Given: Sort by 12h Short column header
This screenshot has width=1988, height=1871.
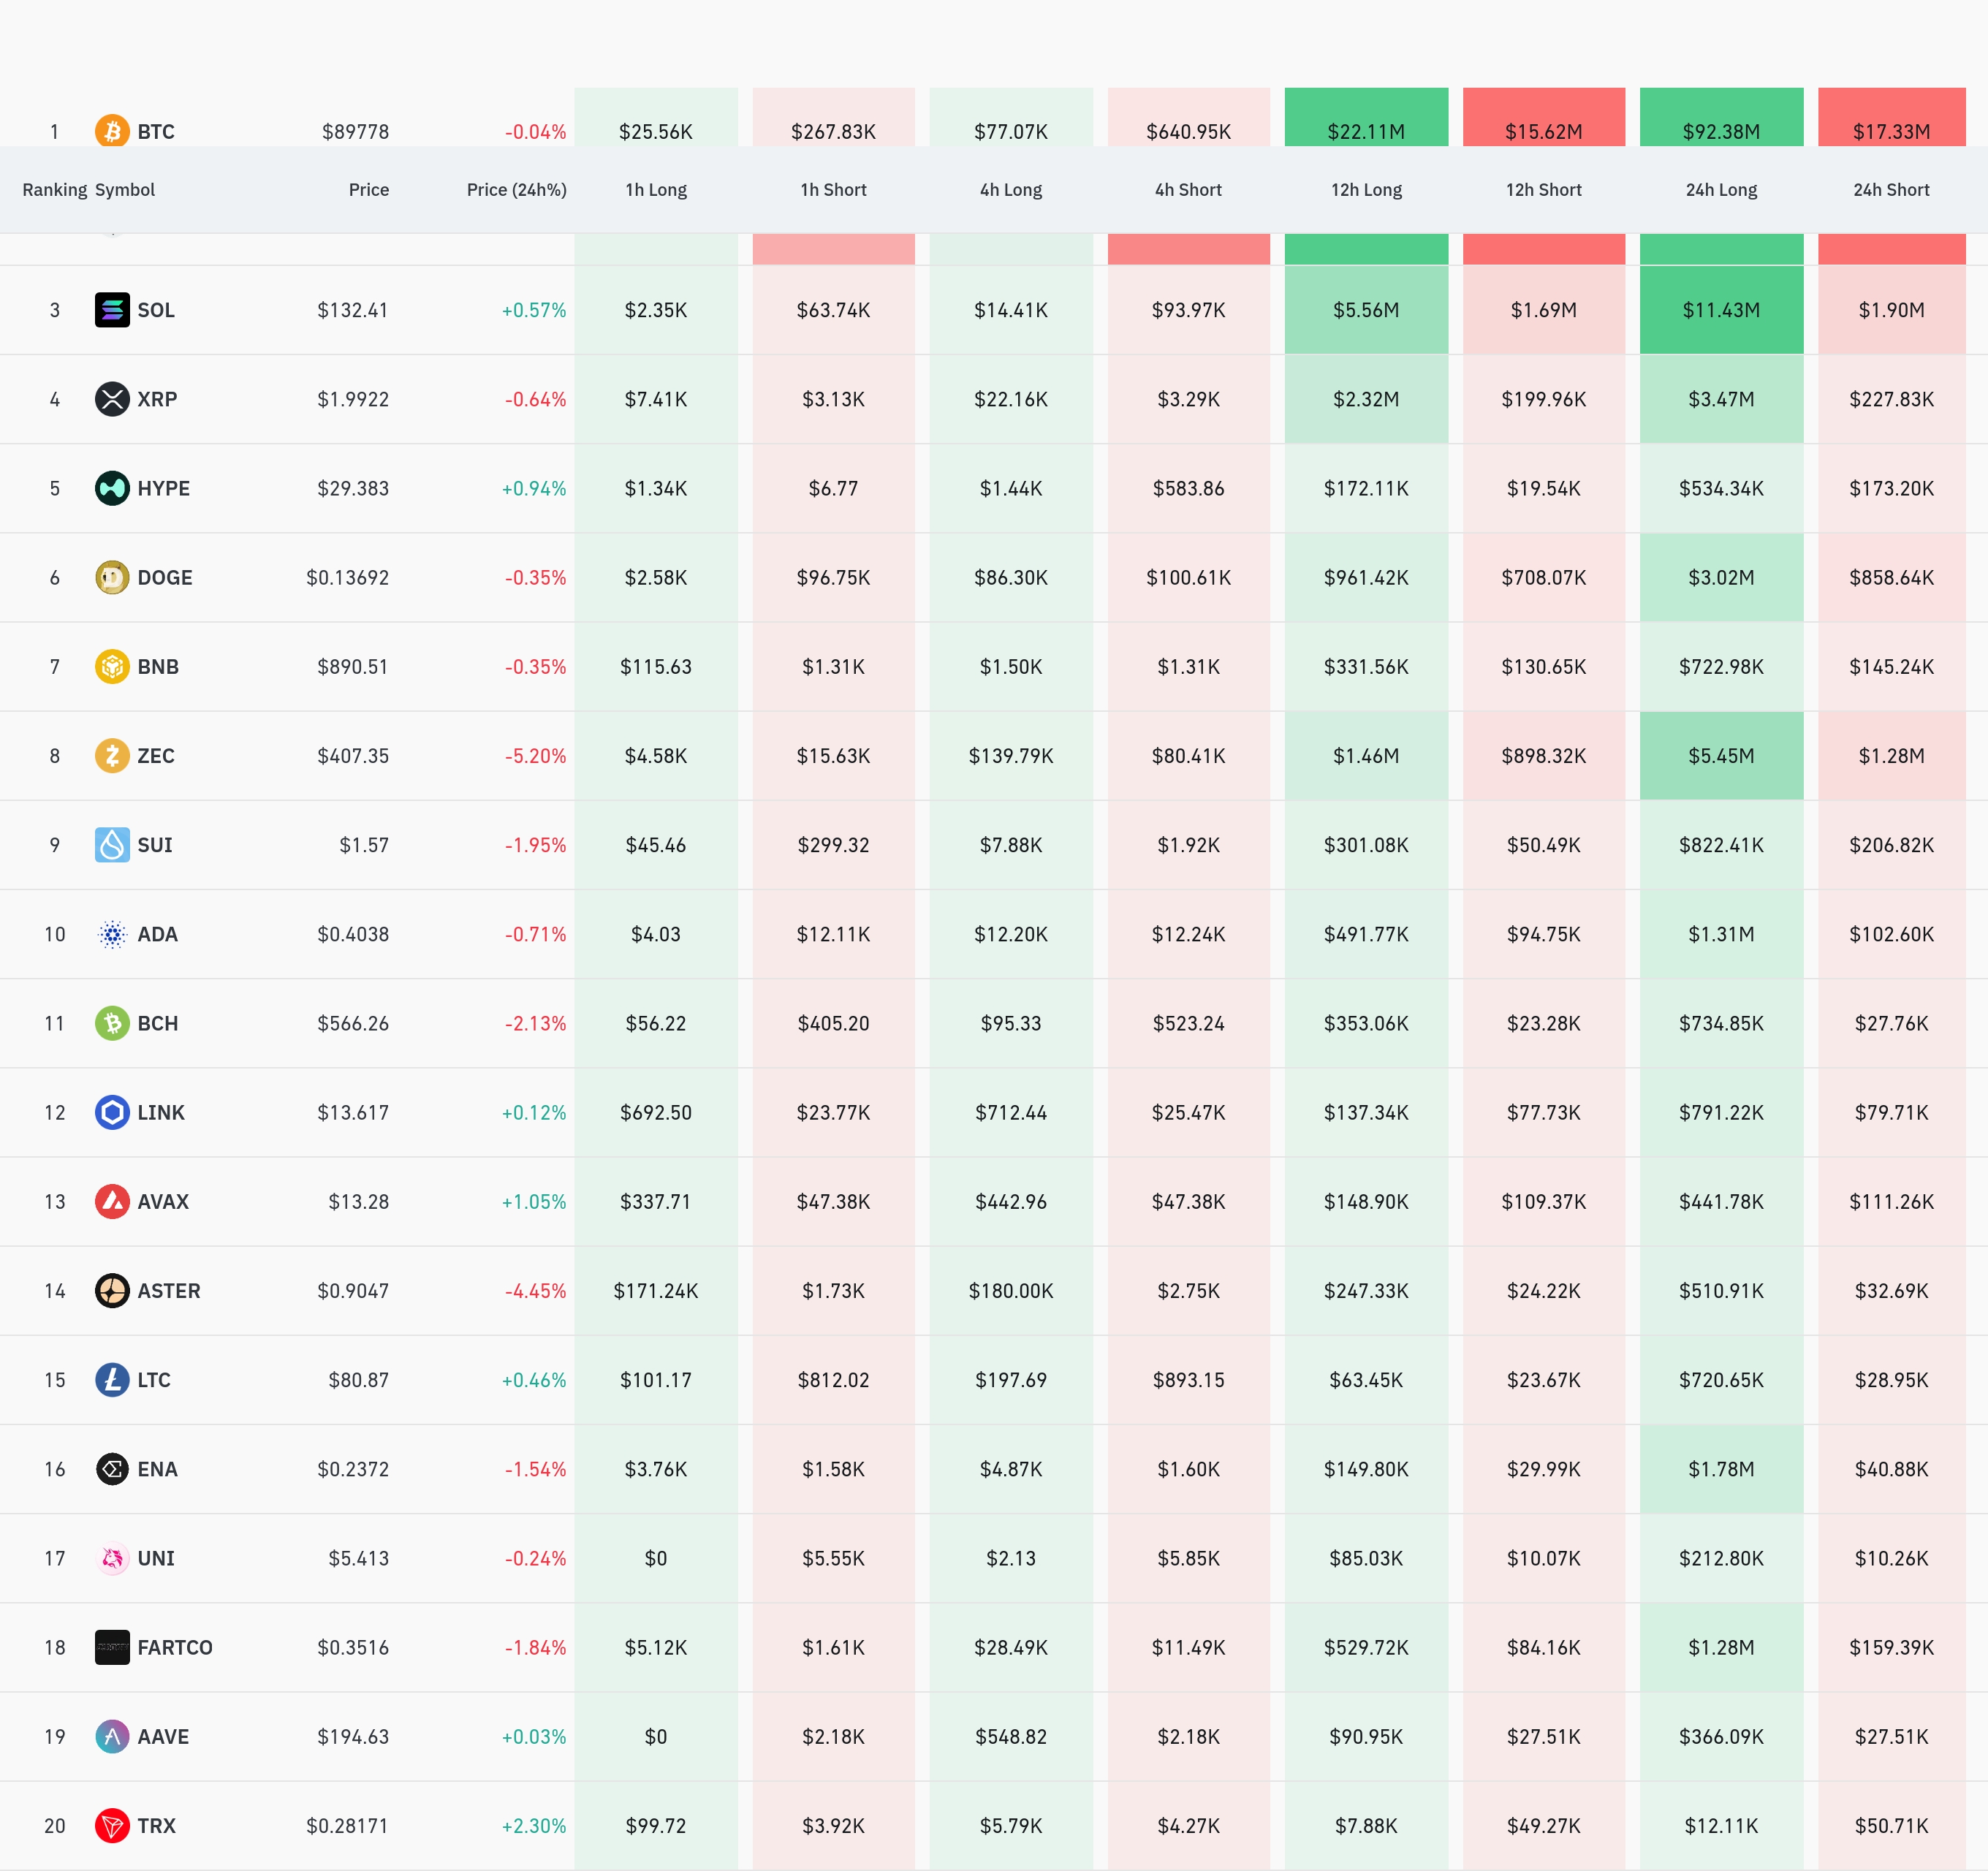Looking at the screenshot, I should (x=1543, y=190).
